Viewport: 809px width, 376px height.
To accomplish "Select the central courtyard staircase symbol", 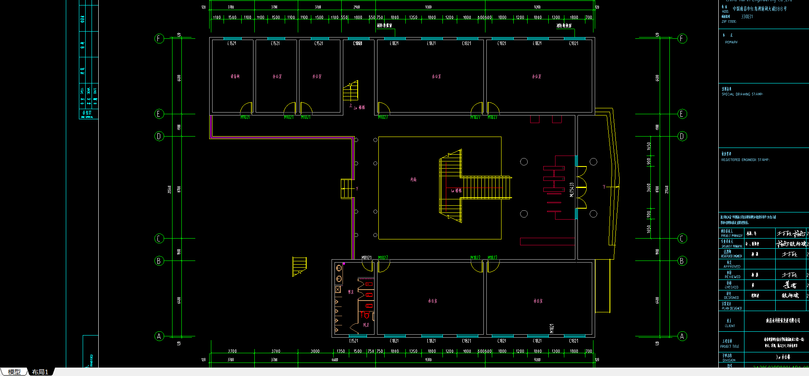I will point(475,186).
